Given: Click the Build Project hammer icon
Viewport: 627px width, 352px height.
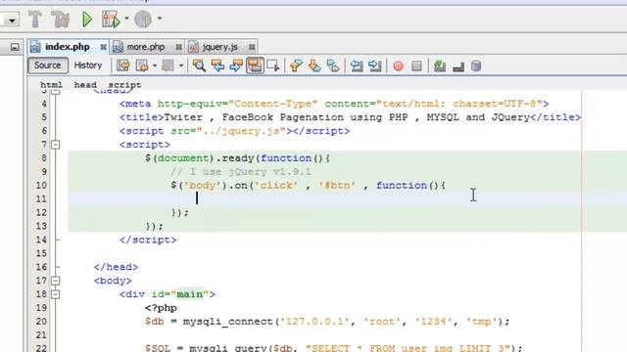Looking at the screenshot, I should (x=35, y=19).
